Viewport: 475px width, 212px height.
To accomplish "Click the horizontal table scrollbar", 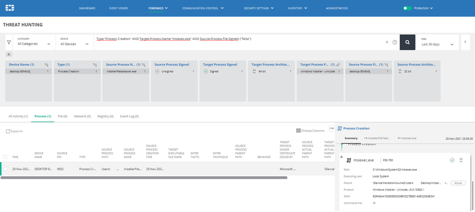I will pyautogui.click(x=144, y=178).
